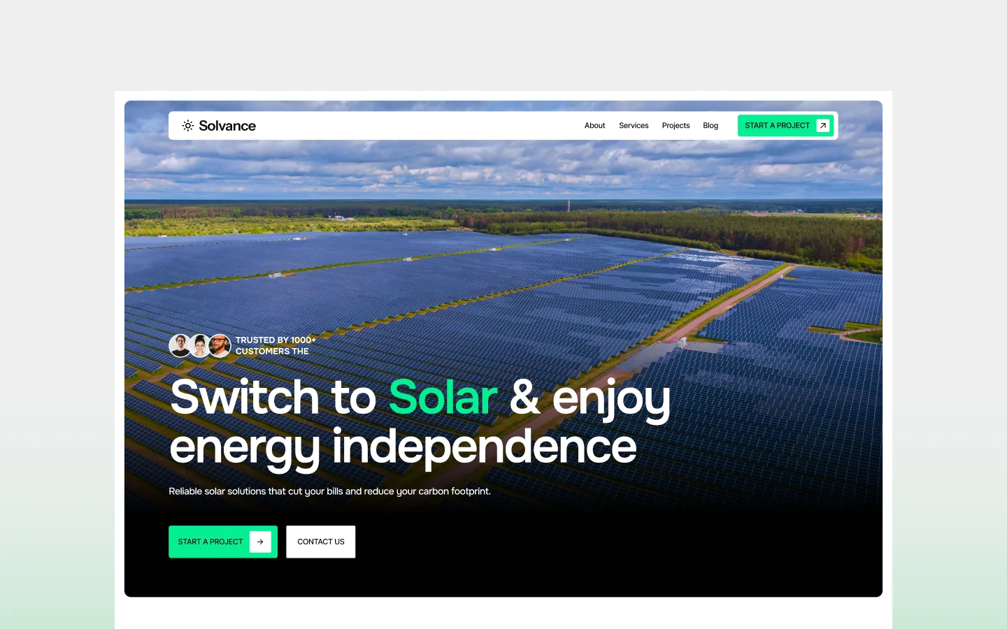Click START A PROJECT label in hero section
The image size is (1007, 629).
[210, 542]
